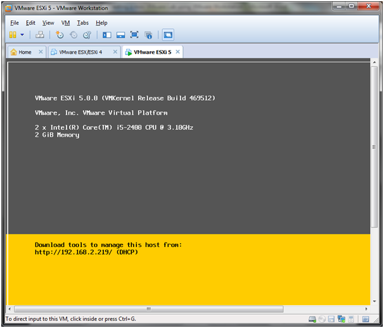Image resolution: width=384 pixels, height=328 pixels.
Task: Click the USB device status icon
Action: tap(351, 319)
